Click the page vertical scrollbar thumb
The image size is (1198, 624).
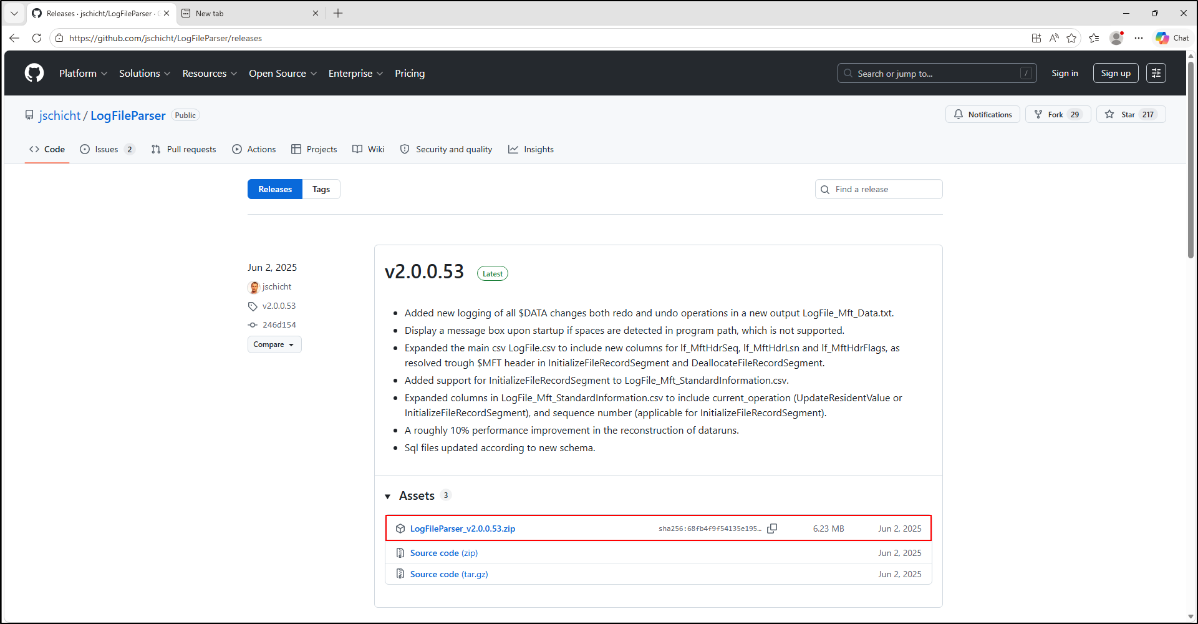coord(1191,158)
